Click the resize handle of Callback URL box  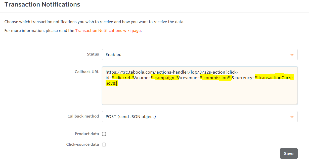tap(296, 102)
